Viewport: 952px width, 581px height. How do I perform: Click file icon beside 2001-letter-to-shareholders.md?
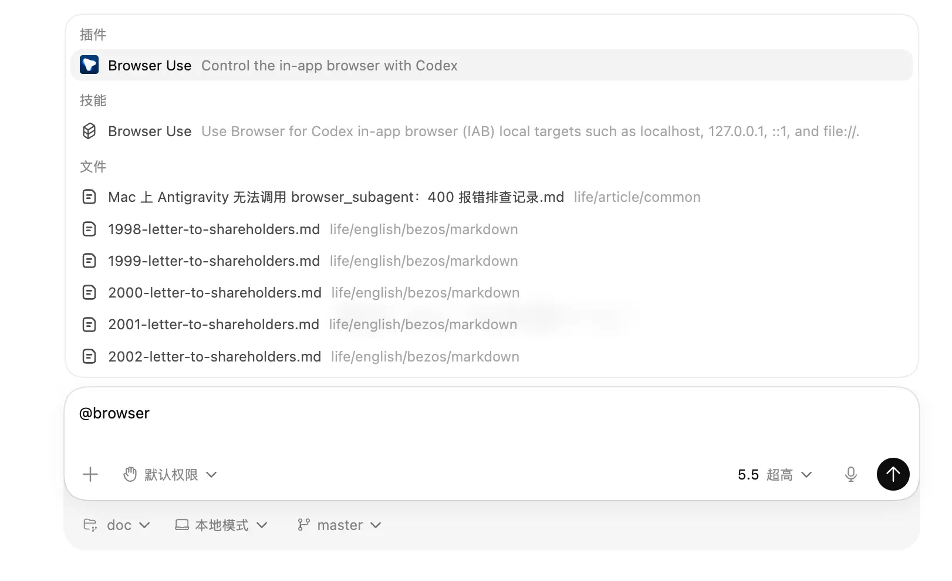click(x=89, y=324)
